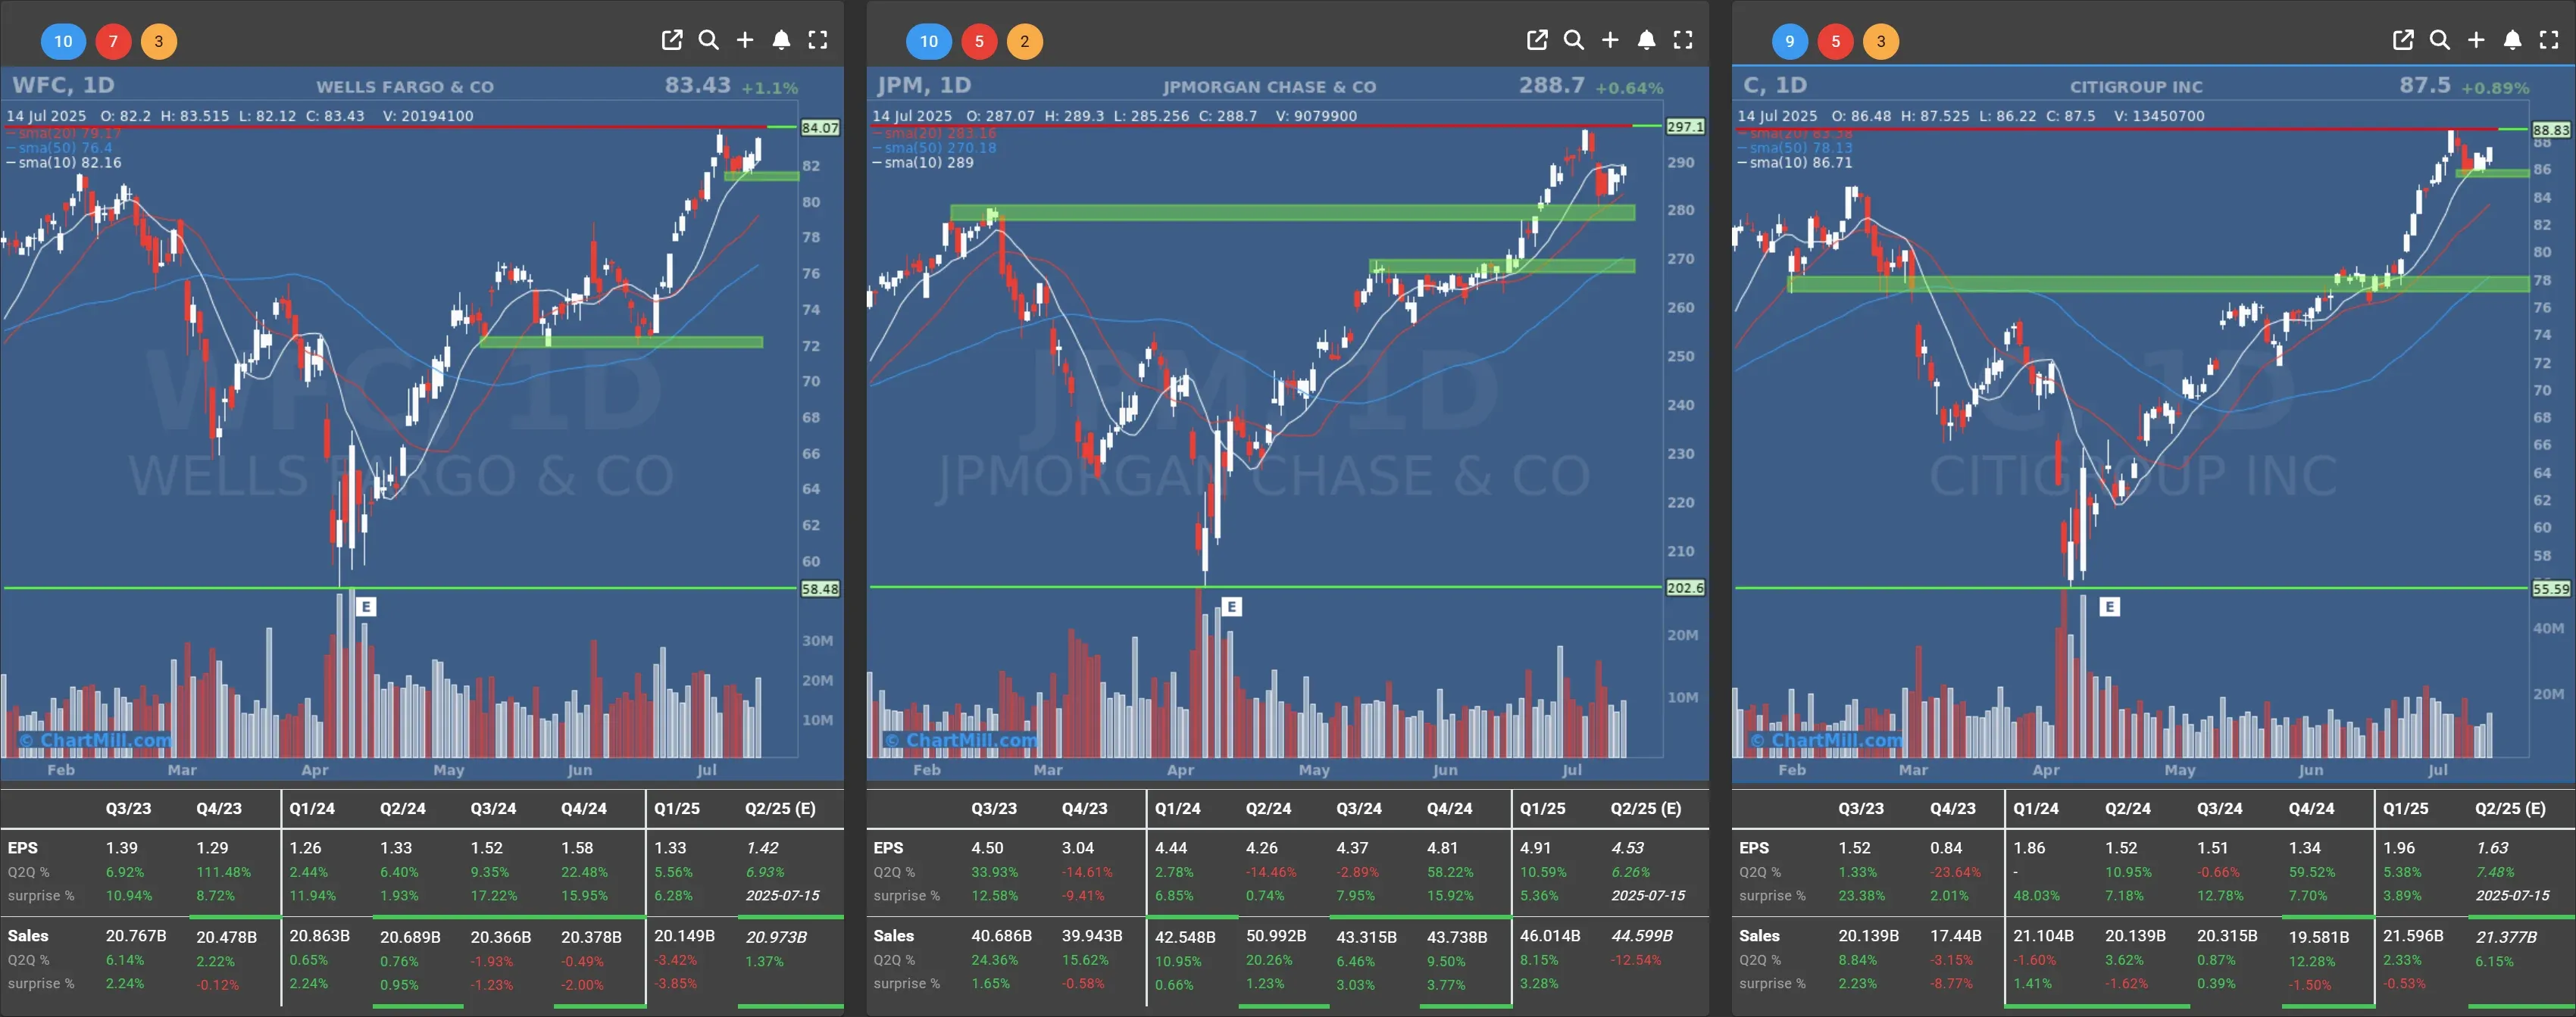Click WFC current price 83.43
The height and width of the screenshot is (1017, 2576).
point(698,85)
